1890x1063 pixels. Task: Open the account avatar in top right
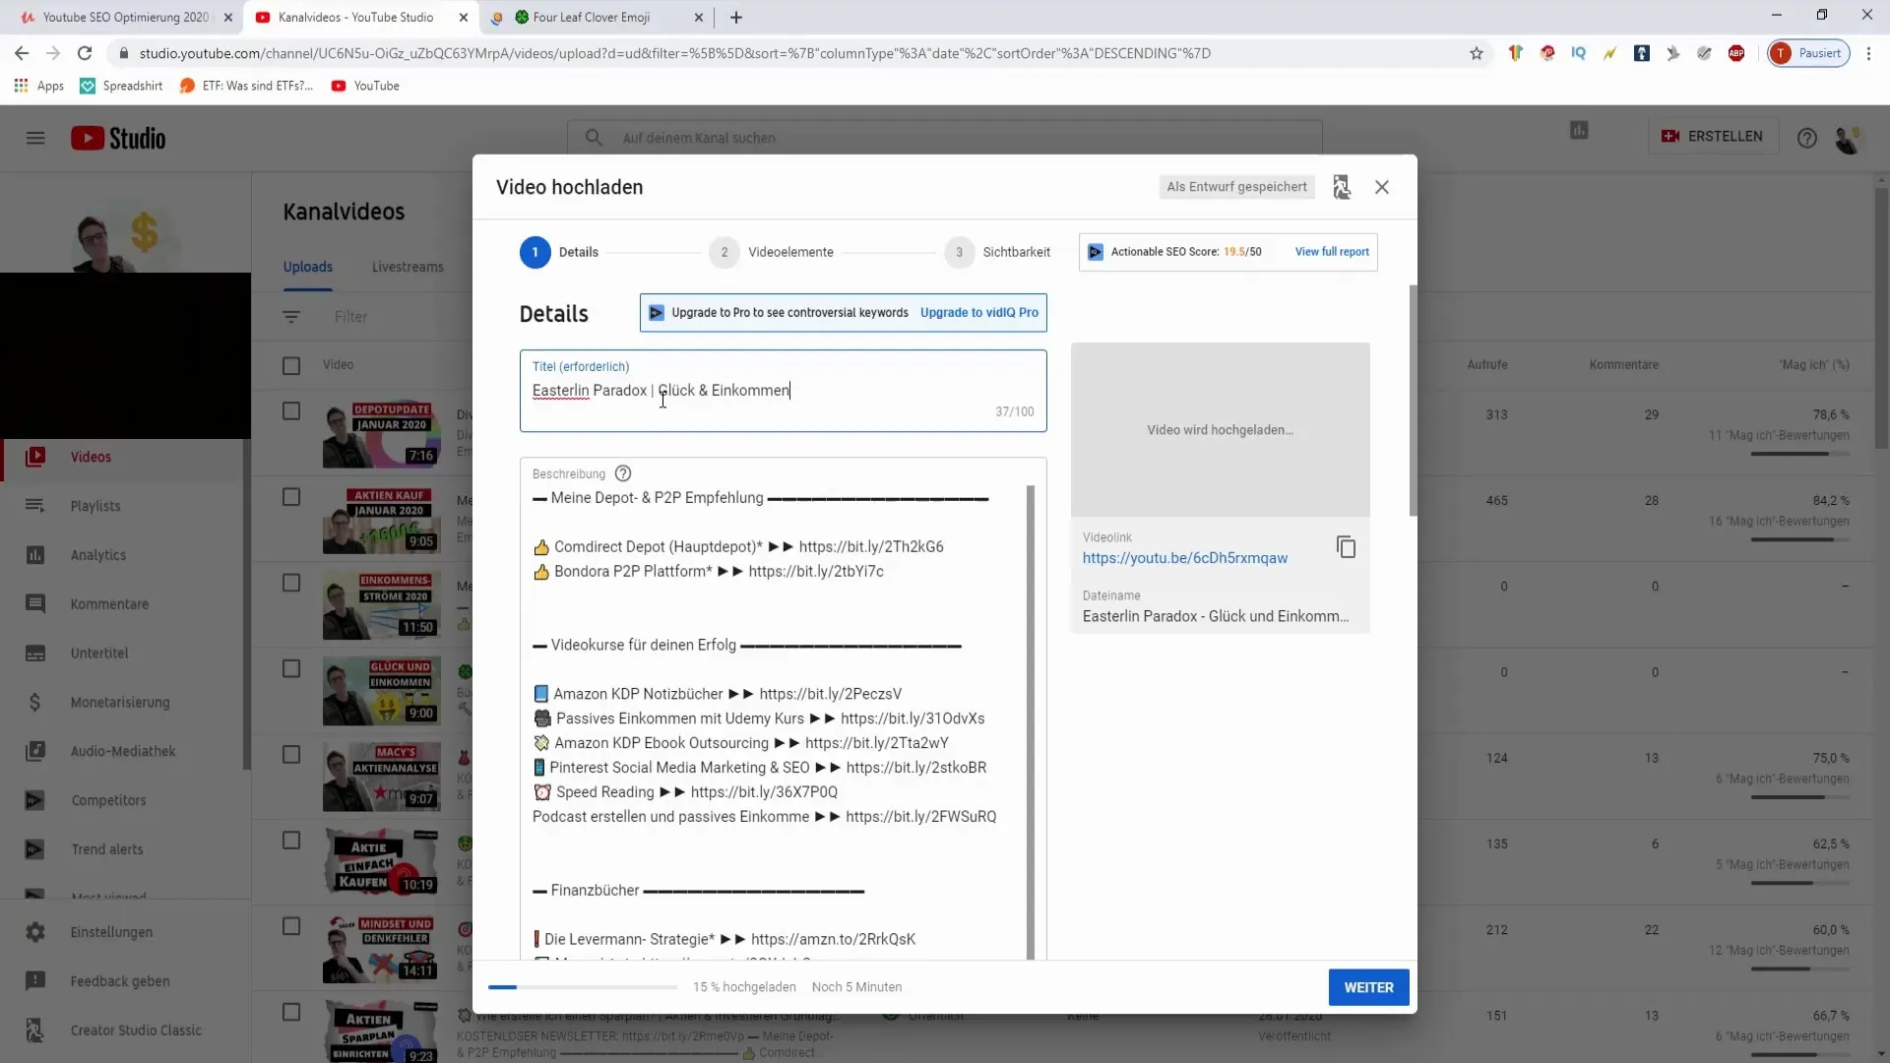click(x=1848, y=139)
